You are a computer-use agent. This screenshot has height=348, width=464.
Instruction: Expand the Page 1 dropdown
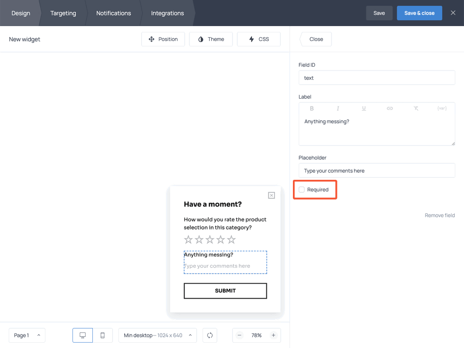pos(27,335)
